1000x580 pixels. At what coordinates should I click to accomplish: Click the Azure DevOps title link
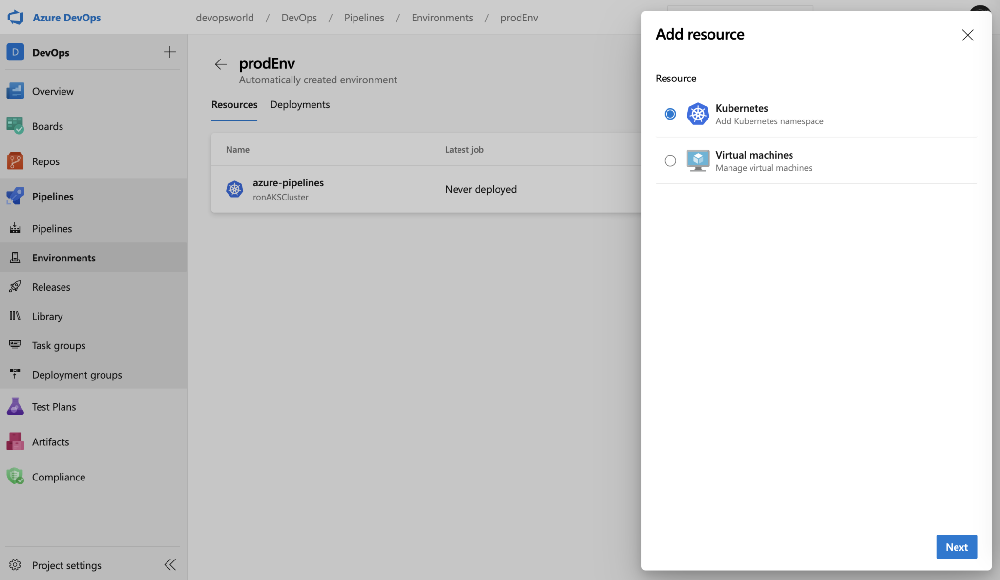click(x=66, y=18)
